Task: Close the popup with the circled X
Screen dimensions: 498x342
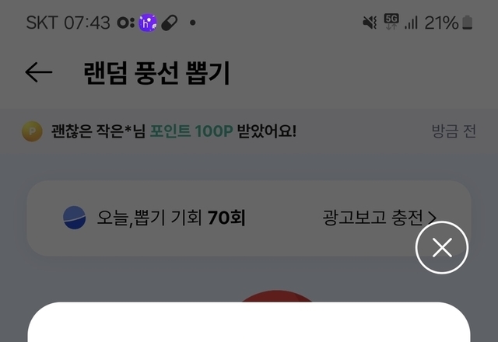Action: pyautogui.click(x=442, y=247)
